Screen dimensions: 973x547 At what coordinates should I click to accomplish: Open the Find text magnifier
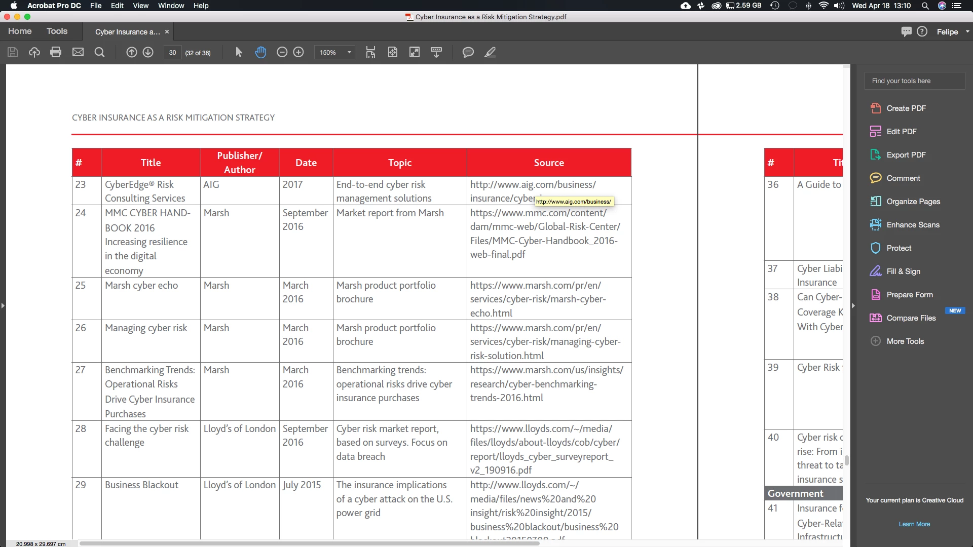[x=99, y=52]
